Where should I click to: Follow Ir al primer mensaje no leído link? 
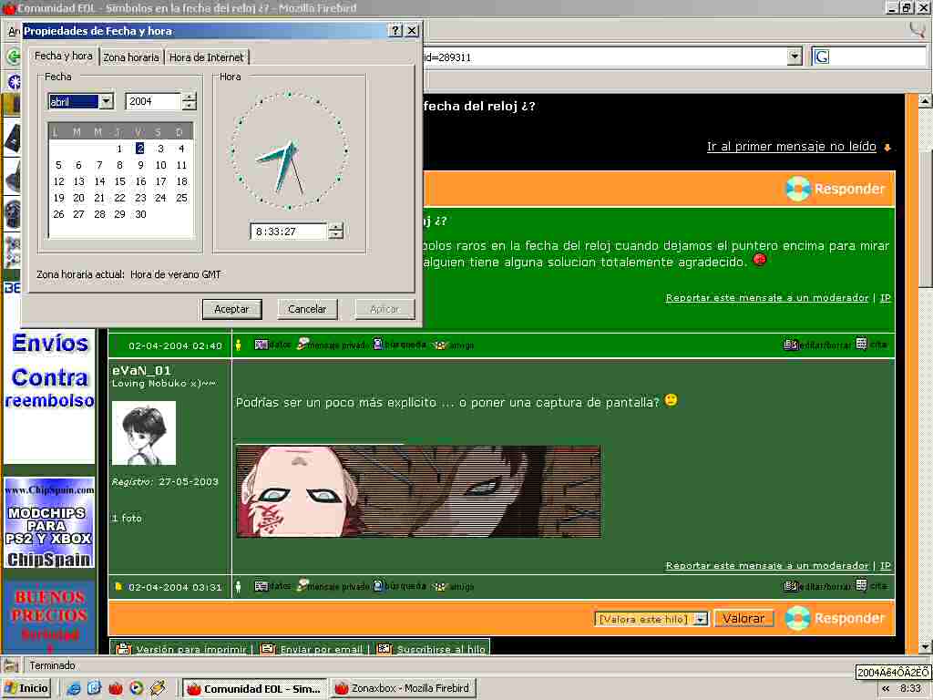(792, 147)
